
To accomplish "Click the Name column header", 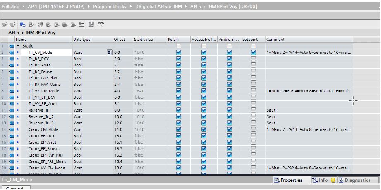I will click(x=41, y=40).
